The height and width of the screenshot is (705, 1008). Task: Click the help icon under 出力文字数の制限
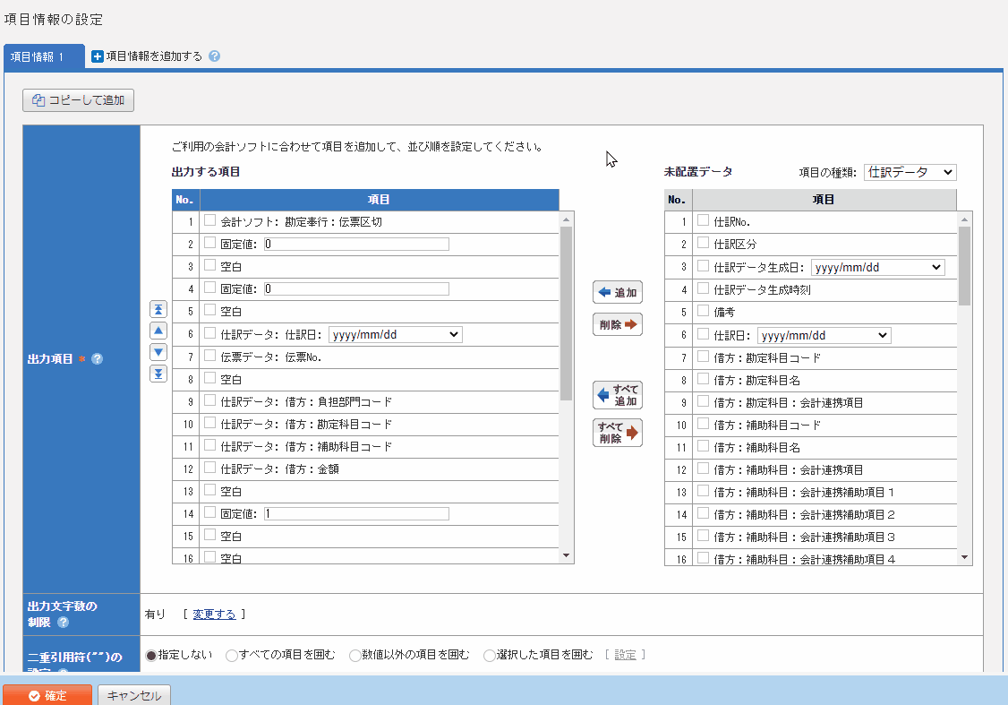coord(63,623)
